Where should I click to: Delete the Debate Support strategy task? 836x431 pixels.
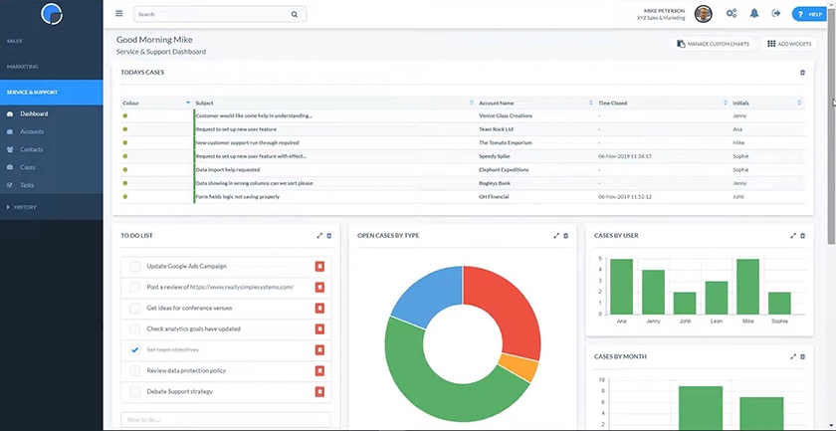point(319,391)
